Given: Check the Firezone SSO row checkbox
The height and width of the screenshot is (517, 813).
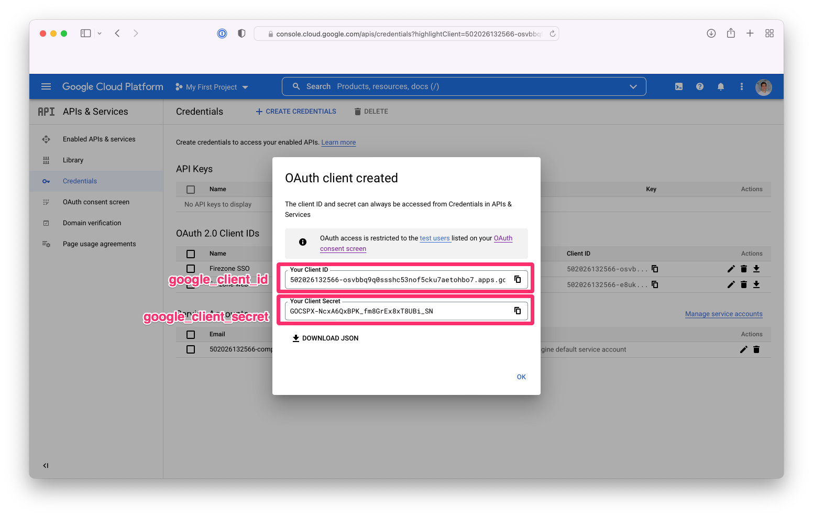Looking at the screenshot, I should pyautogui.click(x=191, y=268).
